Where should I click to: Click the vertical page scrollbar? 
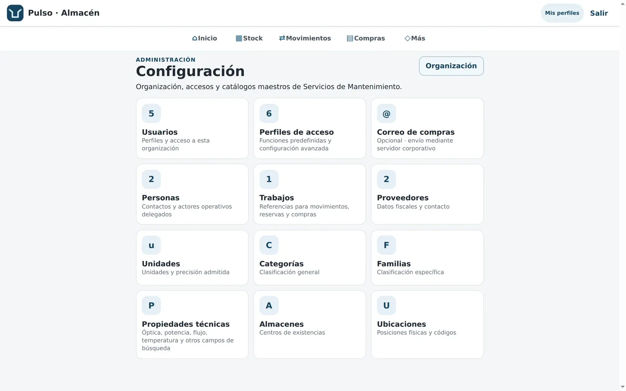(623, 195)
